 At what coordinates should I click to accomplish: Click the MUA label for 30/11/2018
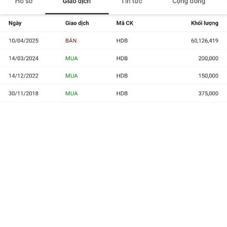tap(72, 93)
